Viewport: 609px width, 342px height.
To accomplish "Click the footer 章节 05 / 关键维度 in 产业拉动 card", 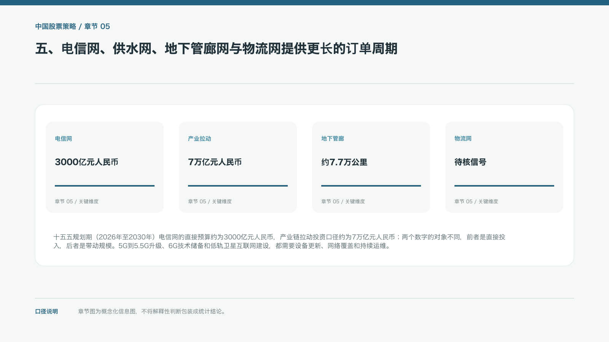I will coord(210,201).
